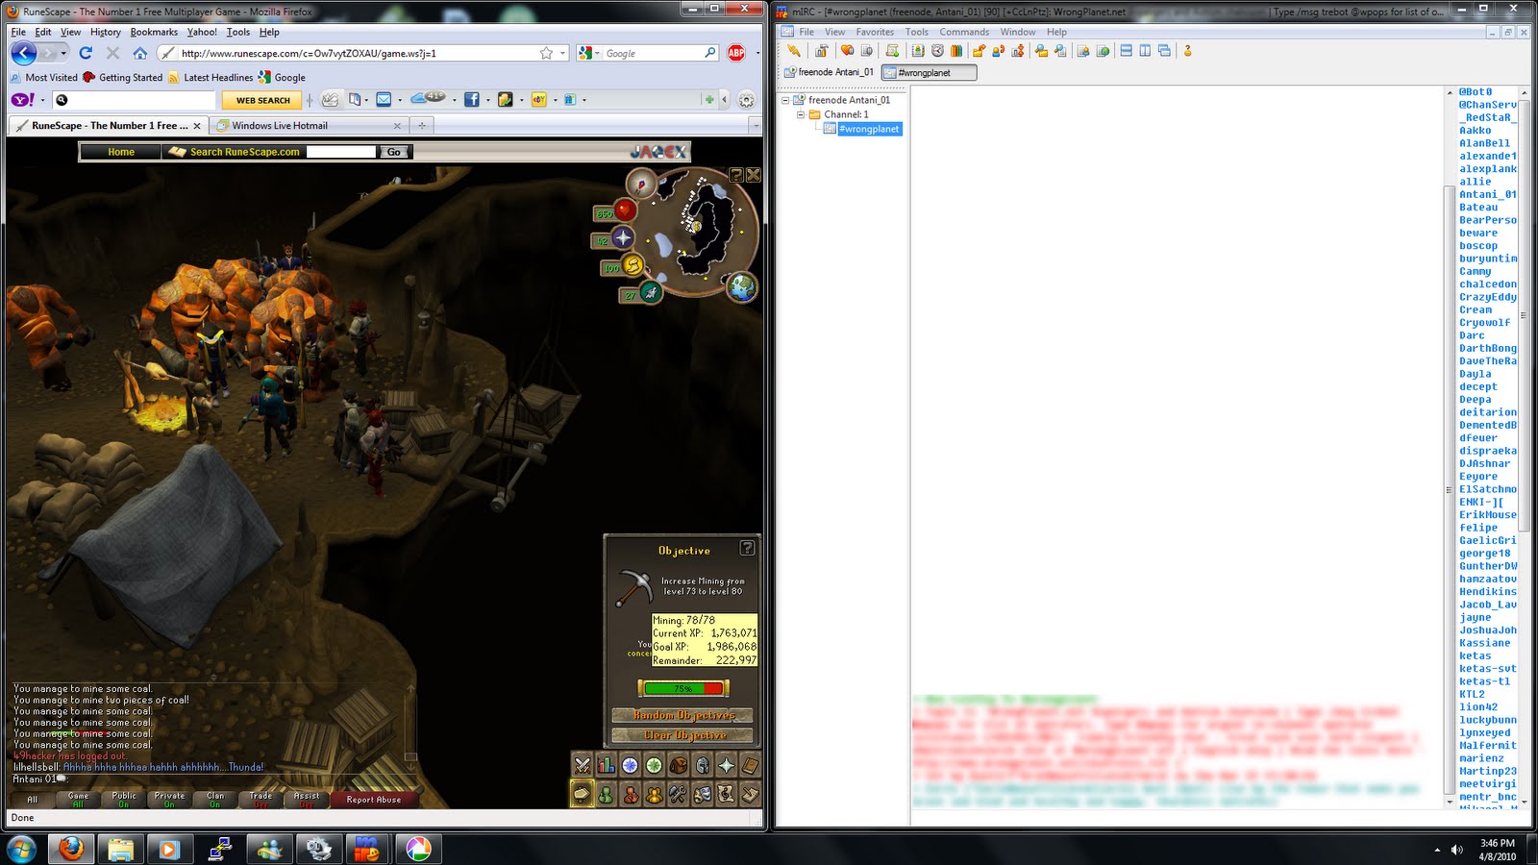
Task: Open mIRC Colors icon
Action: [956, 50]
